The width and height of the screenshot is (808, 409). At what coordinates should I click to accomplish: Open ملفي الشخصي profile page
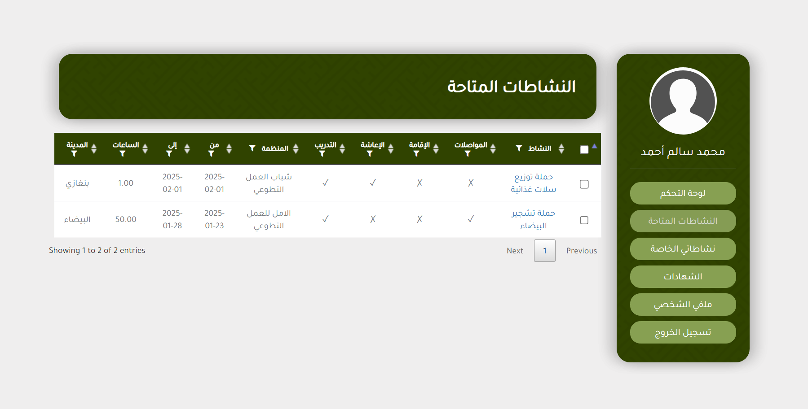click(683, 305)
